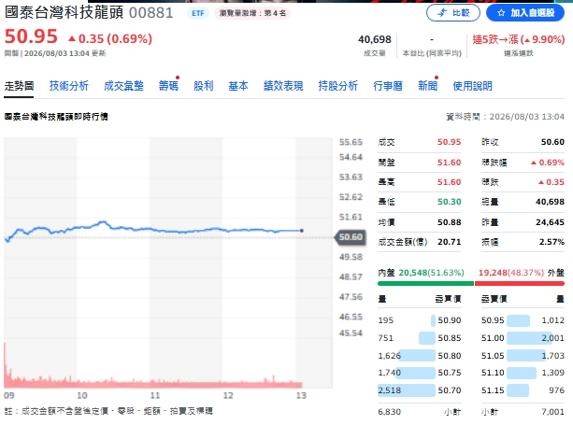Open 持股分析 tab
The width and height of the screenshot is (573, 425).
point(338,86)
